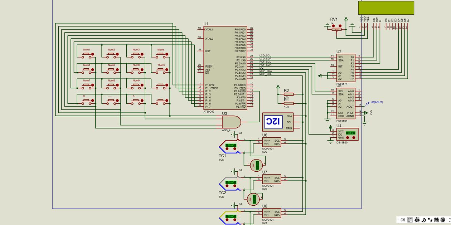Viewport: 451px width, 225px height.
Task: Click the 60.00 readout on TC2
Action: tap(231, 182)
